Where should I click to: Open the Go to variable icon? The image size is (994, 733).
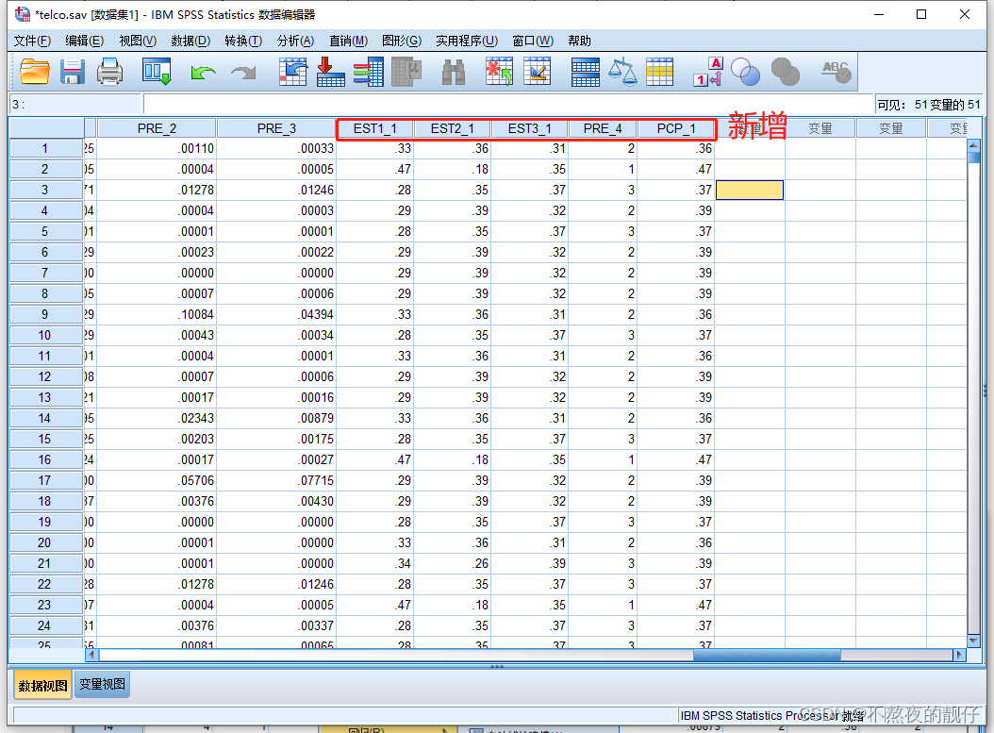tap(330, 72)
